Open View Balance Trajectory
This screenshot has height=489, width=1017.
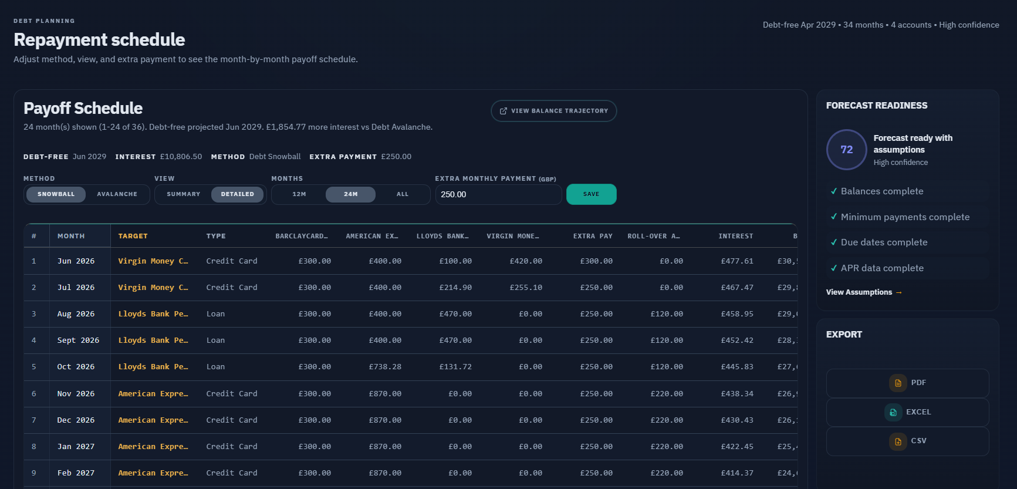tap(553, 111)
